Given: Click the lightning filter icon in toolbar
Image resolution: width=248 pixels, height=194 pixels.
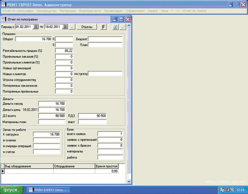Looking at the screenshot, I should (103, 27).
